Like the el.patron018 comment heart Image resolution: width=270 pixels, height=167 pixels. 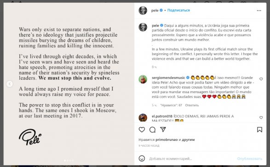(x=261, y=117)
